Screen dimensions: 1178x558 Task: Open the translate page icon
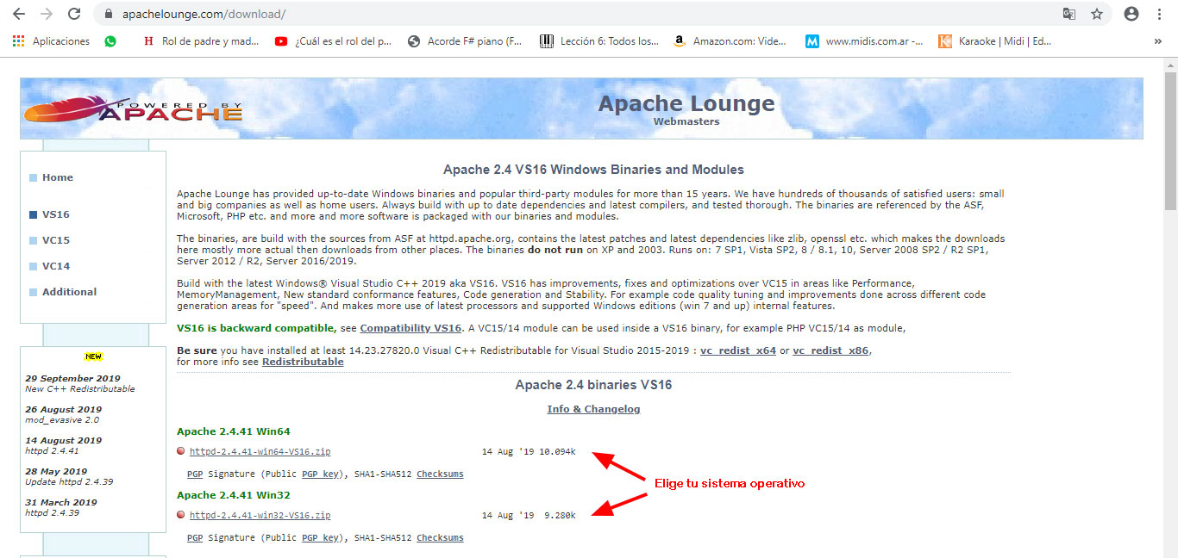point(1069,15)
